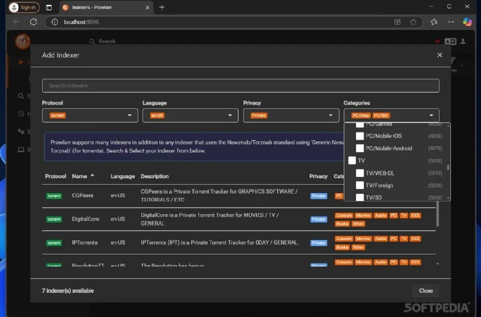Open a new browser tab with the plus icon

162,7
